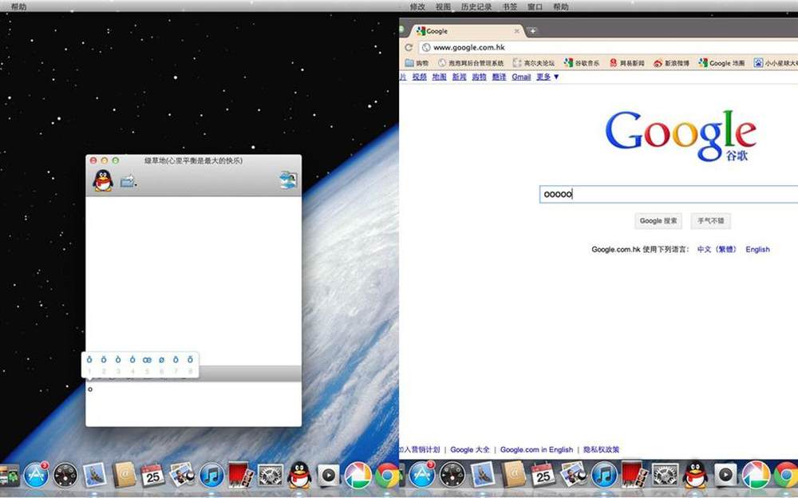Viewport: 798px width, 498px height.
Task: Switch language to 中文(繁體)
Action: tap(717, 250)
